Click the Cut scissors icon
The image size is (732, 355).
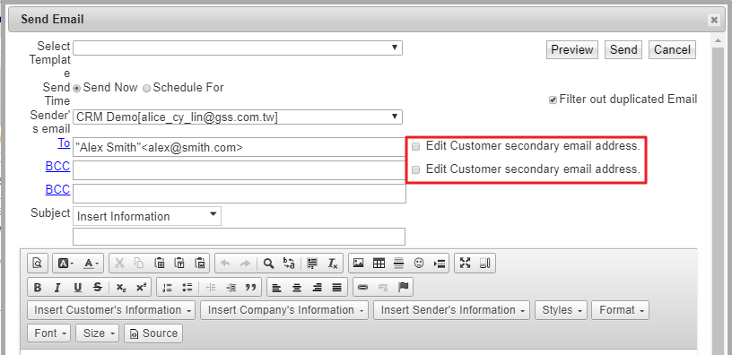pyautogui.click(x=119, y=264)
